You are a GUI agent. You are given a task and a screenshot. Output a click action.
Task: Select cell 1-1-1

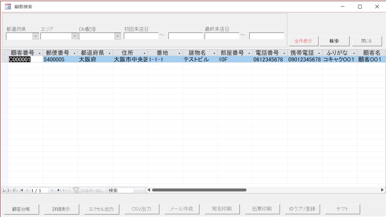pyautogui.click(x=165, y=59)
